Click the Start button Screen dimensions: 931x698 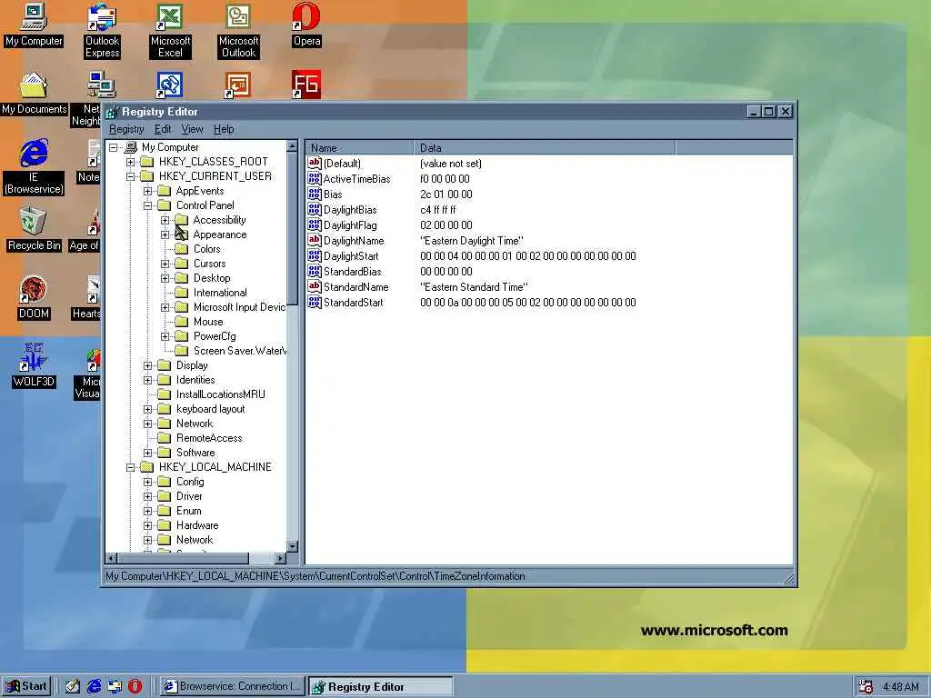[26, 687]
